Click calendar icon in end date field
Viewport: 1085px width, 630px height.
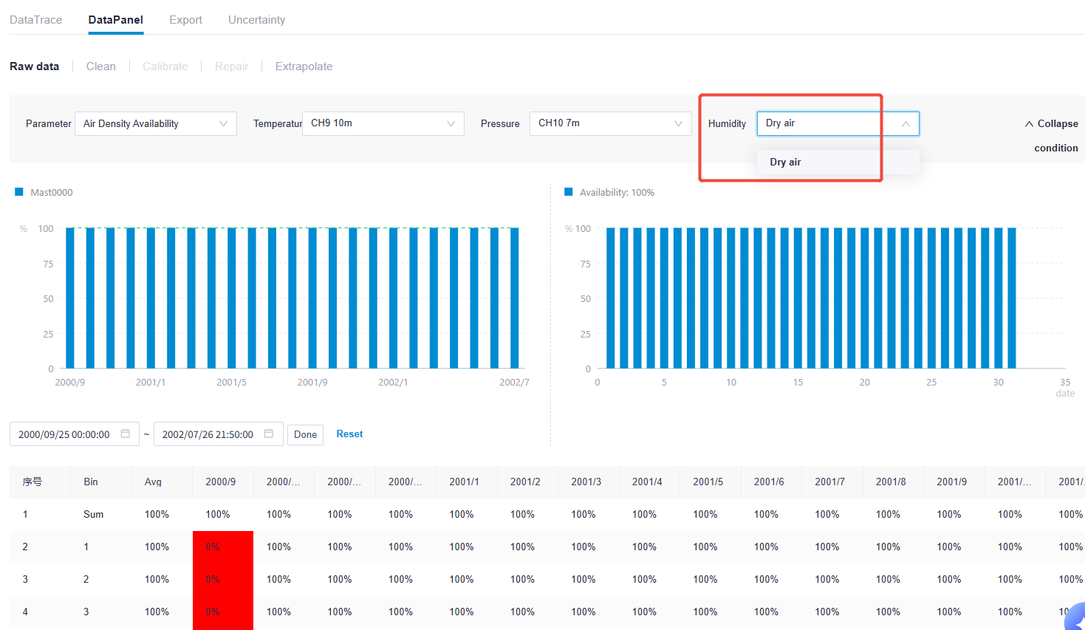tap(269, 434)
